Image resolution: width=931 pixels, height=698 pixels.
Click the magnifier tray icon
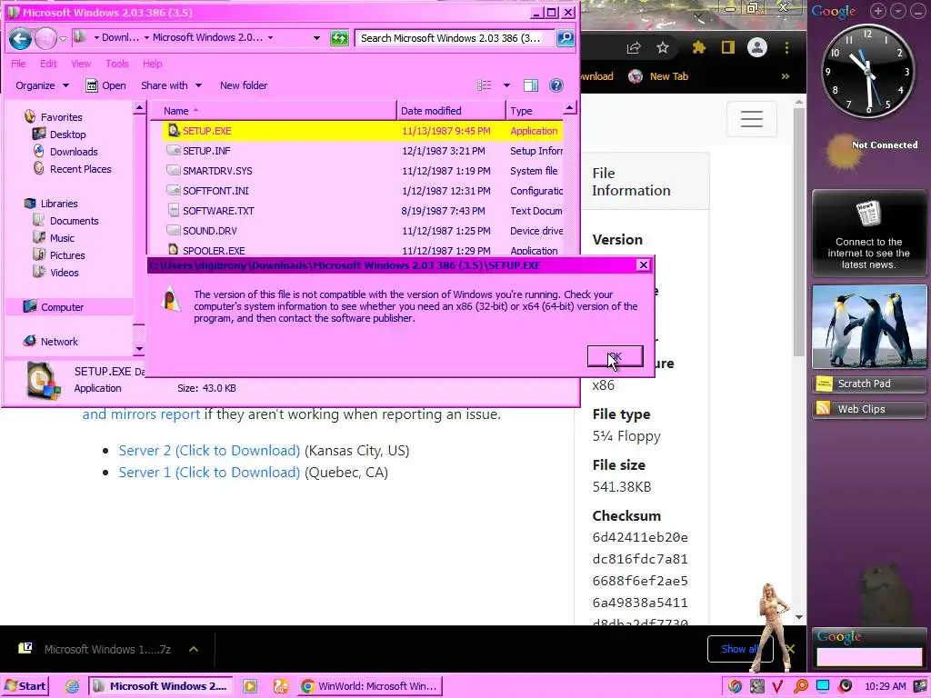point(800,686)
